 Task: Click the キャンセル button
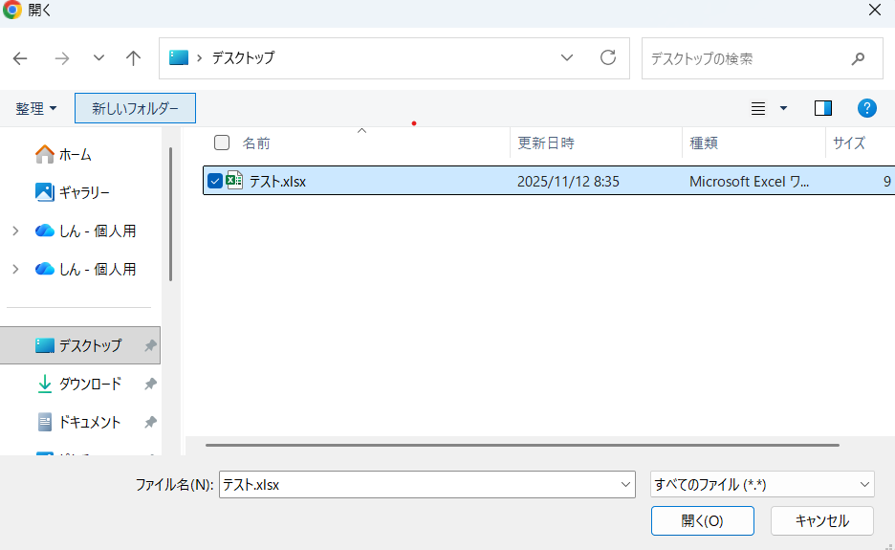pos(821,520)
